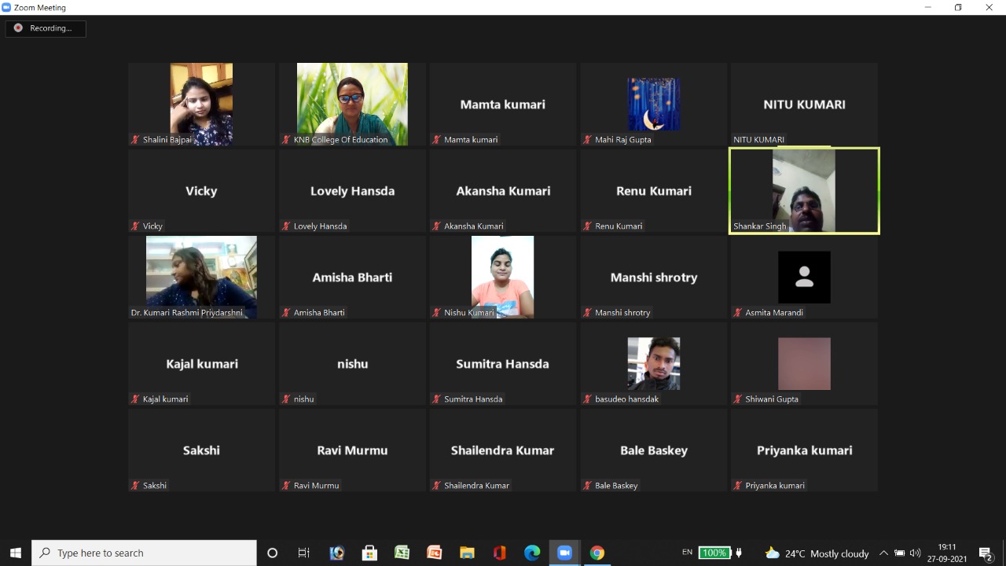Click muted mic icon beside nishu
The width and height of the screenshot is (1006, 566).
tap(286, 399)
